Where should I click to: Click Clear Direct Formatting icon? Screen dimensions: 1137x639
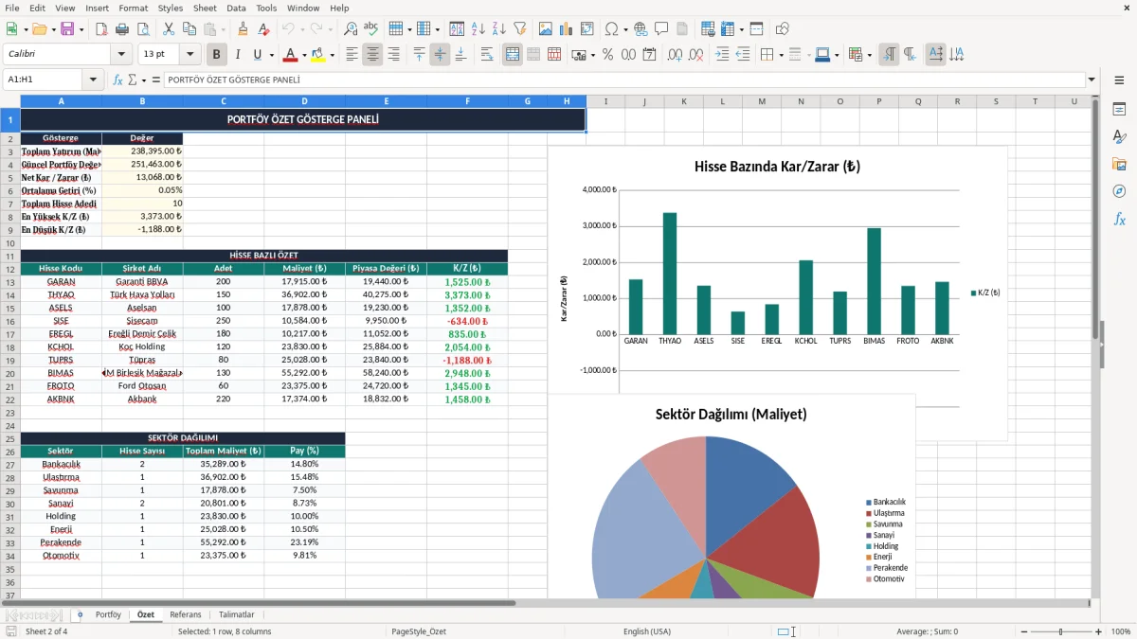pos(262,29)
